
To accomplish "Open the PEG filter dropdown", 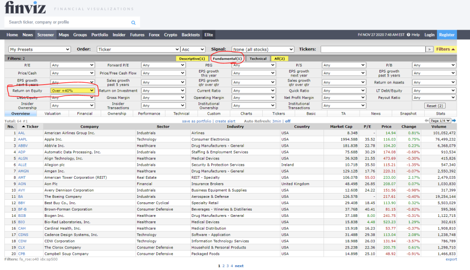I will (x=253, y=65).
